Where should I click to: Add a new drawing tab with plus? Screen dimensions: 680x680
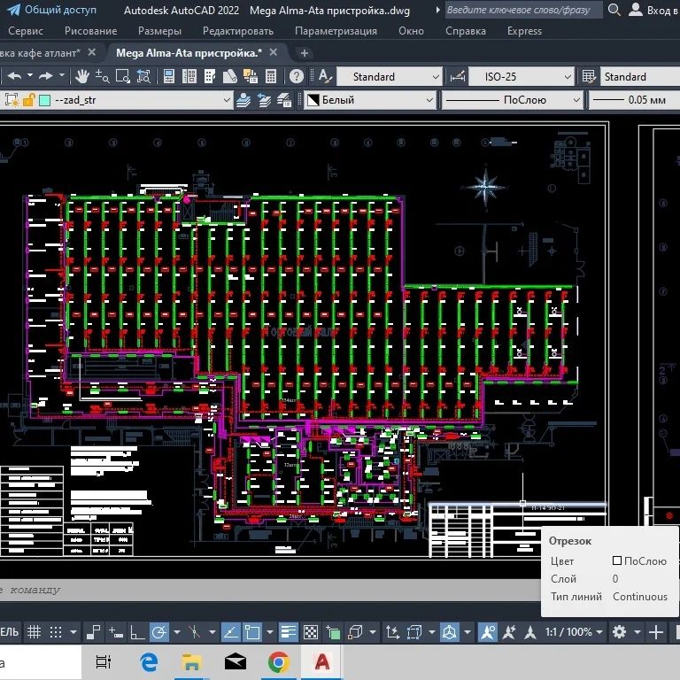(305, 53)
